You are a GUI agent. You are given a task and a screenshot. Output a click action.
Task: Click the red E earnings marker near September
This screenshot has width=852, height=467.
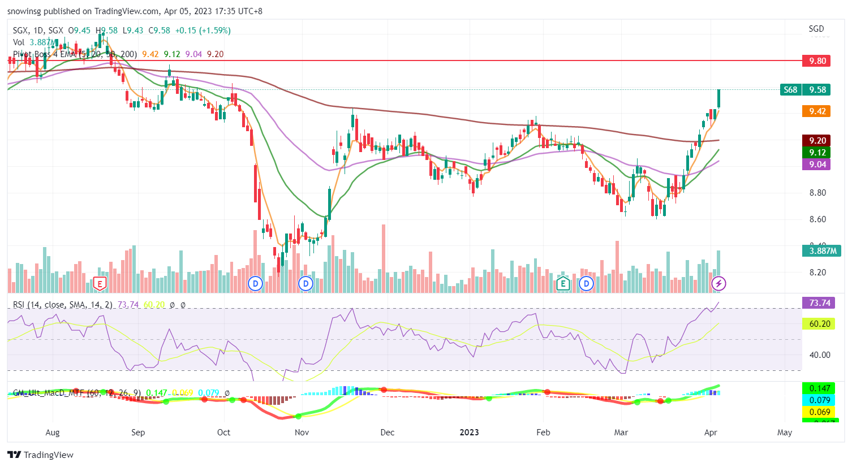point(100,283)
